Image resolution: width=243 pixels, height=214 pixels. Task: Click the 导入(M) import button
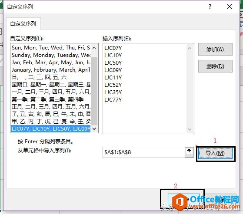[215, 153]
